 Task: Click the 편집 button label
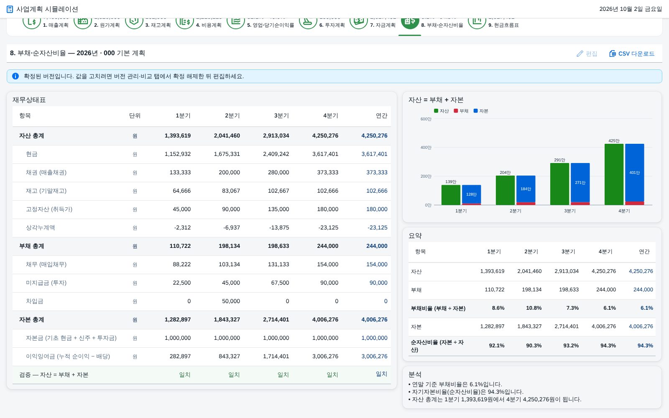coord(591,54)
